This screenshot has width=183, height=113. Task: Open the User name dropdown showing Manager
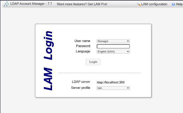coord(113,41)
